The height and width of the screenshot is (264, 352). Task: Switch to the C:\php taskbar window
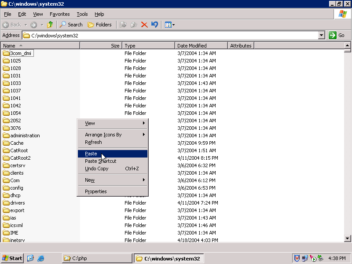pos(97,258)
